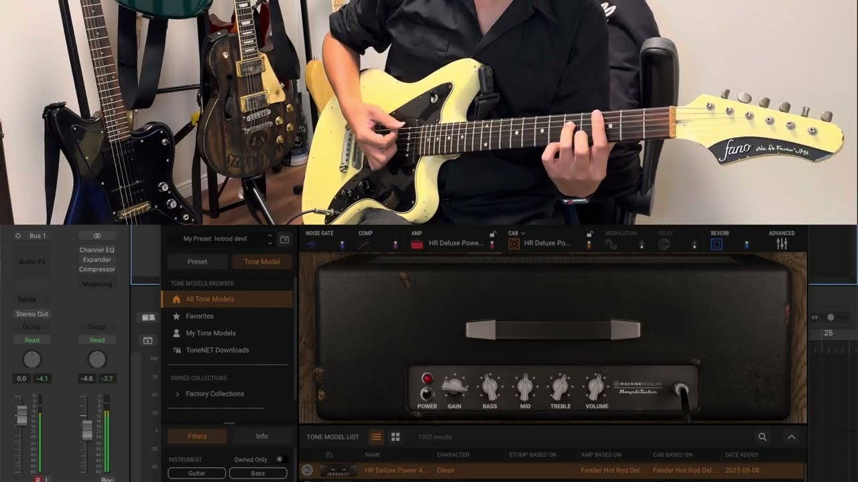Select the HR Deluxe Power amp name
The image size is (858, 482).
pyautogui.click(x=456, y=243)
